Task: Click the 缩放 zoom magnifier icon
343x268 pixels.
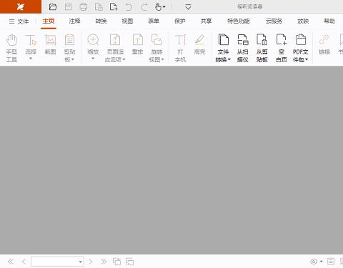Action: 93,40
